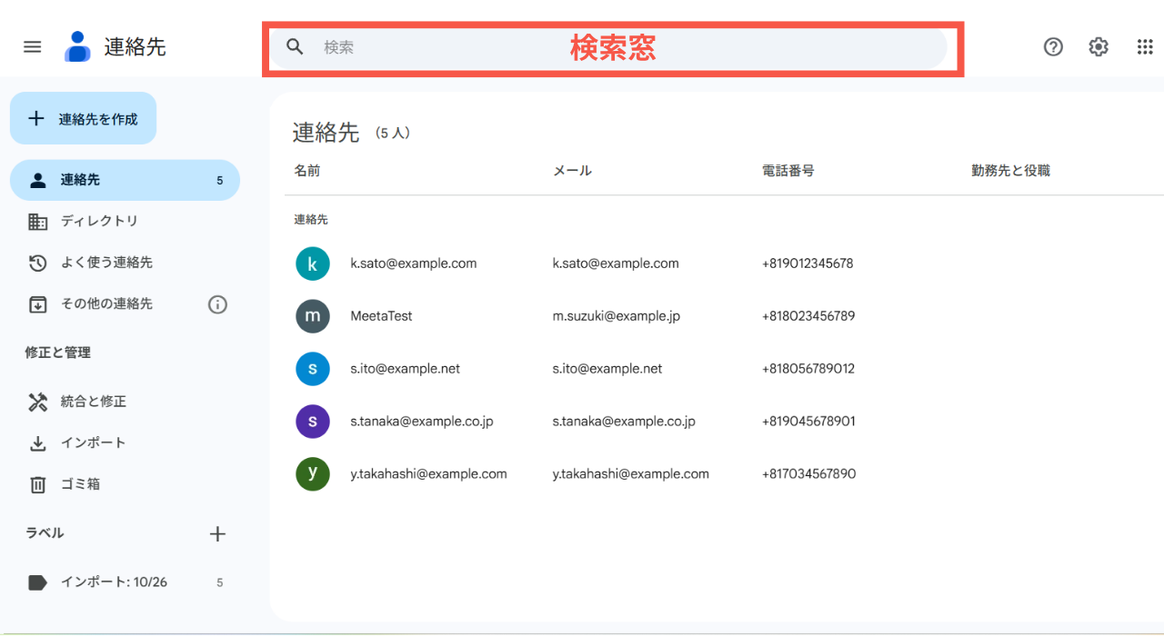Click the history icon for よく使う連絡先
Viewport: 1164px width, 636px height.
[37, 263]
